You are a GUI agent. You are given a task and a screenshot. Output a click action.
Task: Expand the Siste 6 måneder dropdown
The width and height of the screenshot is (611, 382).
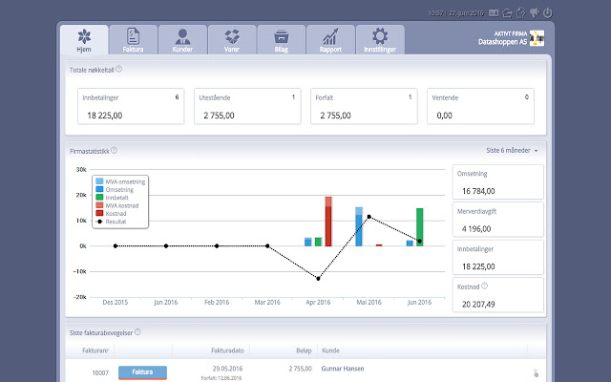click(x=513, y=151)
